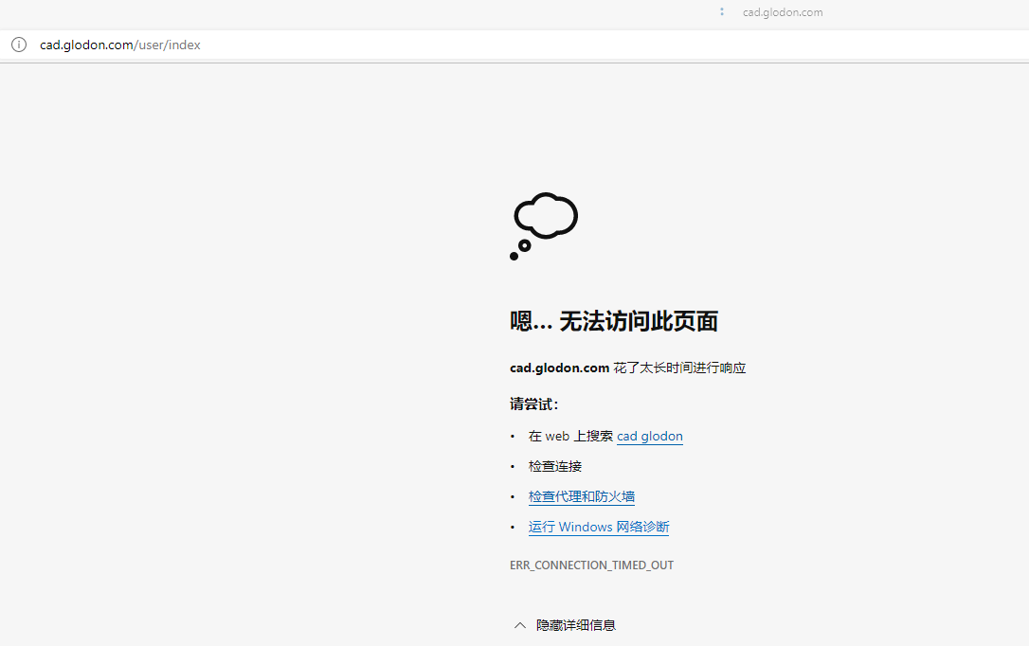This screenshot has width=1029, height=646.
Task: Click the bold cad.glodon.com text in error message
Action: click(560, 368)
